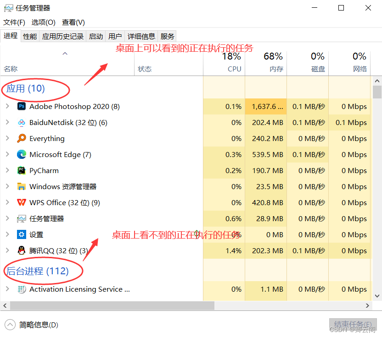Sort by the 状态 column header
Viewport: 382px width, 337px height.
pos(169,63)
